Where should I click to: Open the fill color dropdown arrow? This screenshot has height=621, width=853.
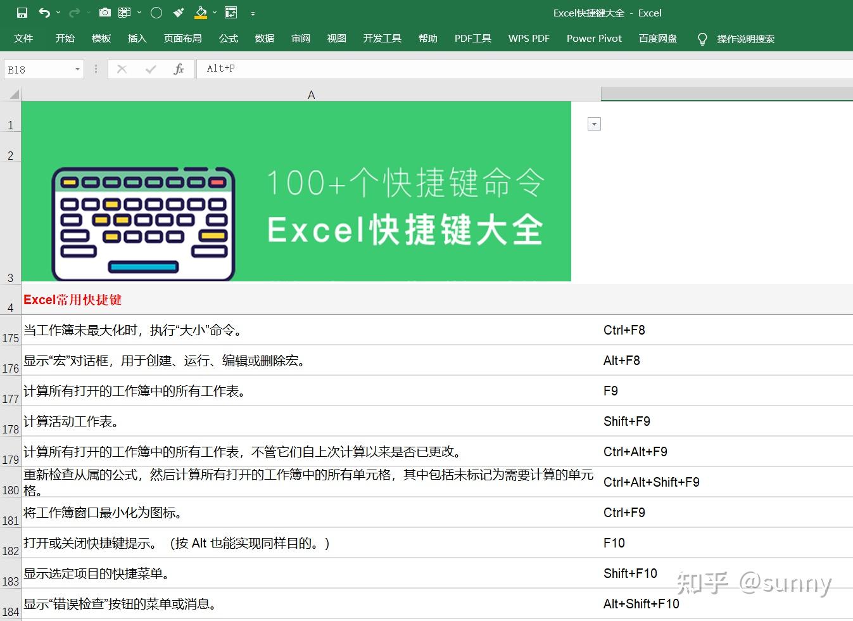(x=215, y=13)
